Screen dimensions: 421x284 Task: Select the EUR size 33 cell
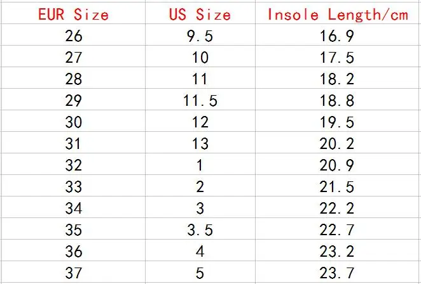tap(73, 186)
